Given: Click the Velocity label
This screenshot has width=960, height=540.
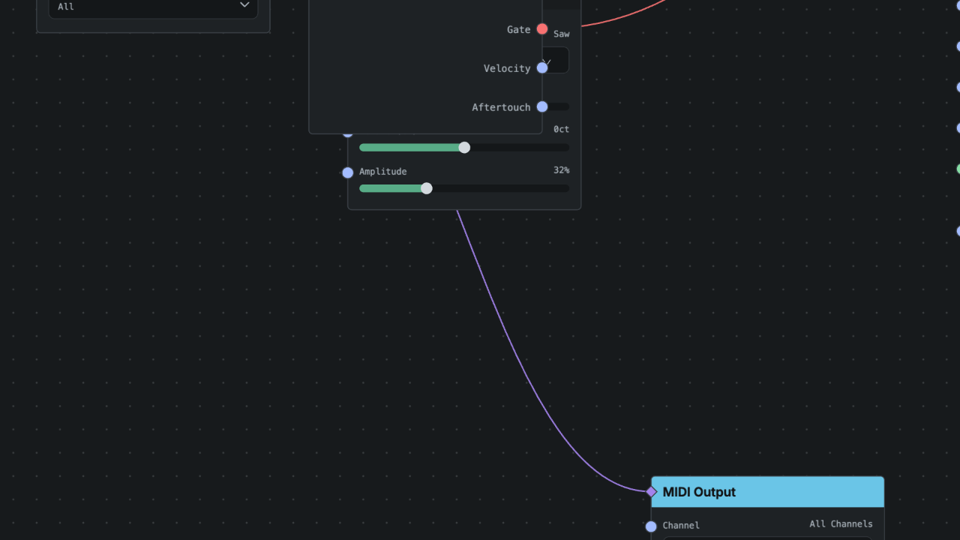Looking at the screenshot, I should pyautogui.click(x=507, y=68).
